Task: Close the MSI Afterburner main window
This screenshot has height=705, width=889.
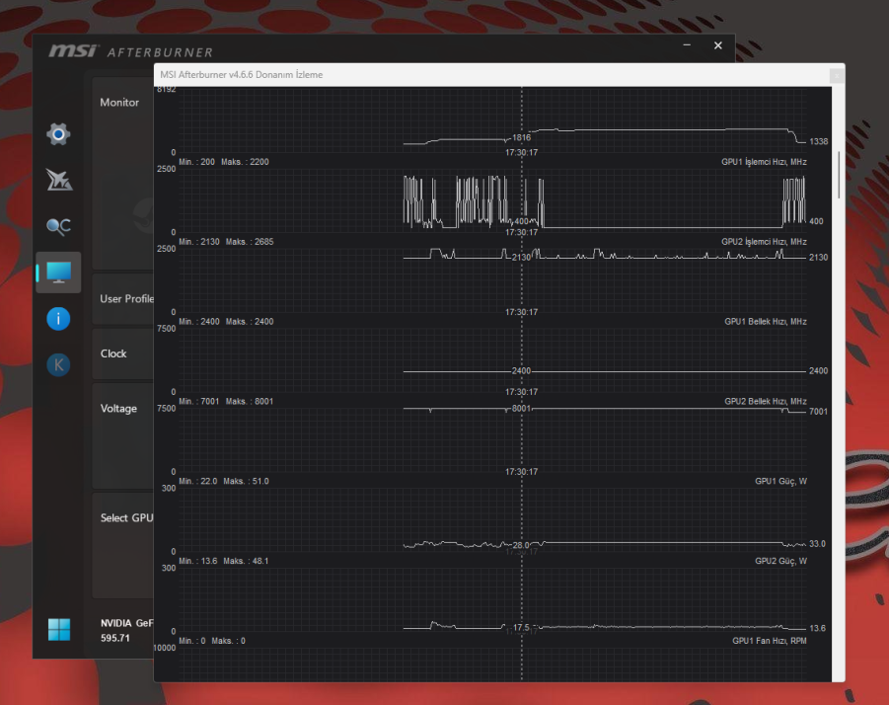Action: point(717,45)
